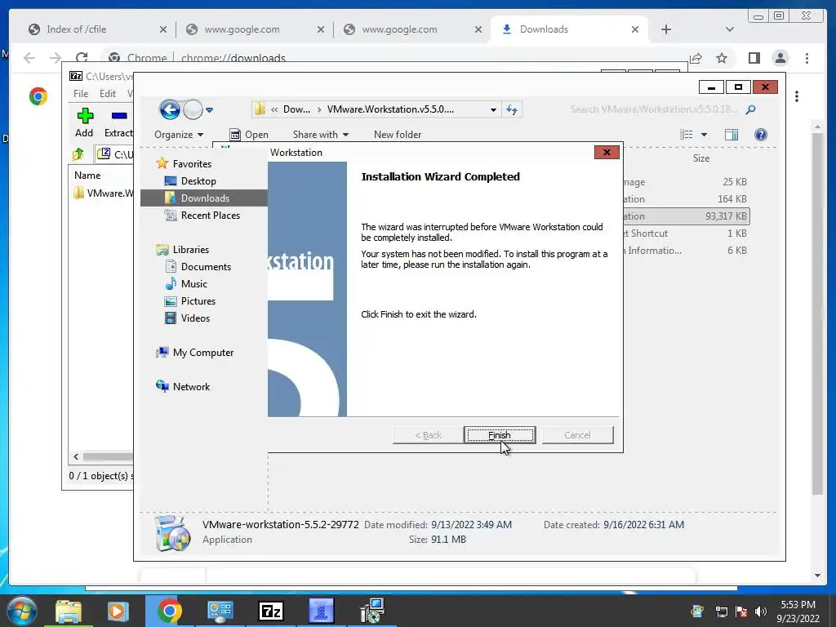
Task: Click 7-Zip Extract button
Action: [118, 122]
